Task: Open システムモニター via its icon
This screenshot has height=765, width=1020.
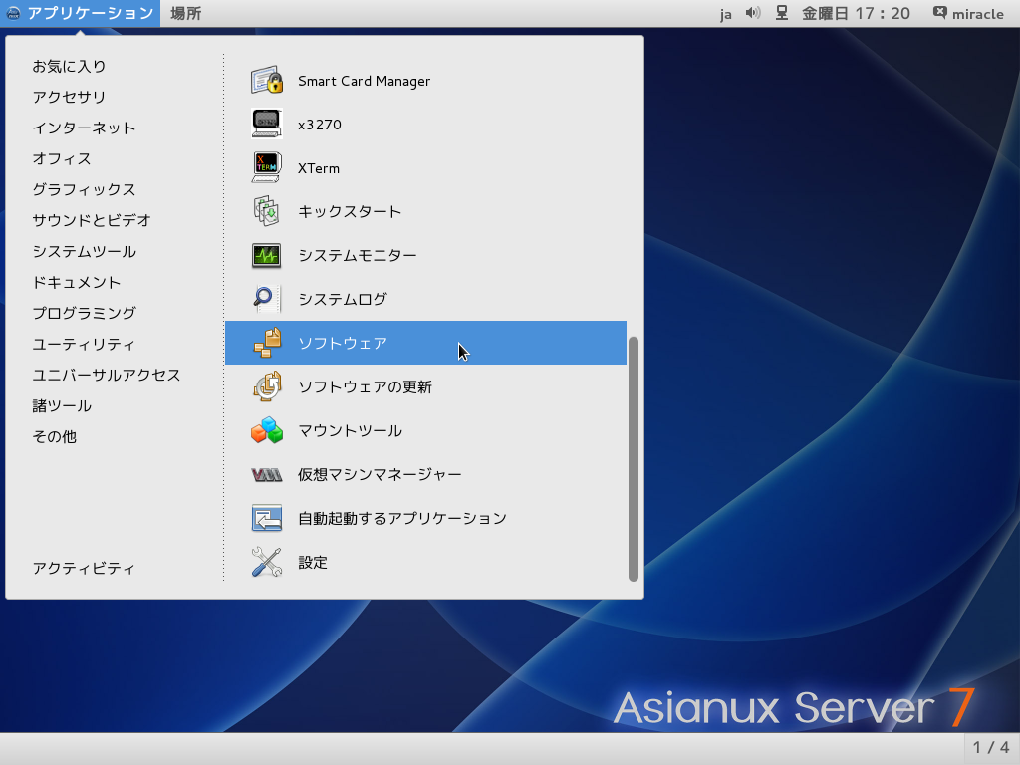Action: (267, 255)
